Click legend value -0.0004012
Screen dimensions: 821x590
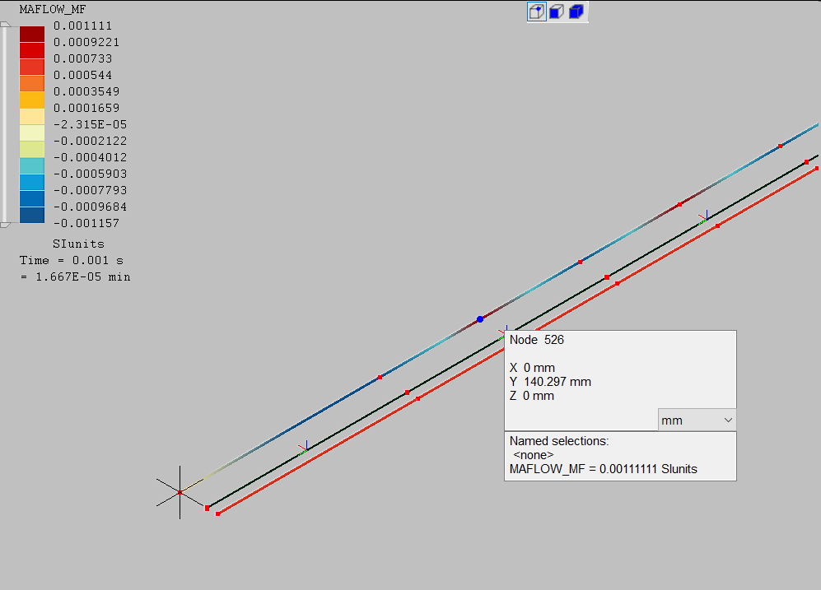pyautogui.click(x=90, y=157)
